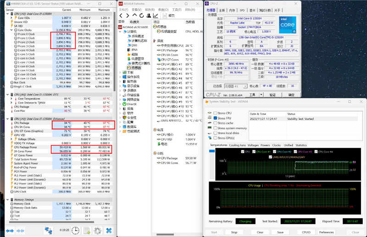This screenshot has width=367, height=237.
Task: Open HWiNFO settings gear icon
Action: click(x=97, y=231)
